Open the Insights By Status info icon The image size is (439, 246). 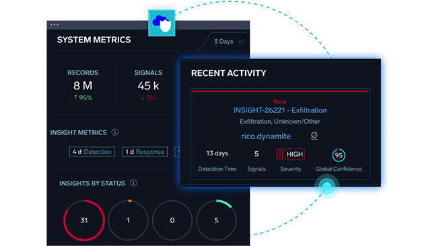[133, 183]
